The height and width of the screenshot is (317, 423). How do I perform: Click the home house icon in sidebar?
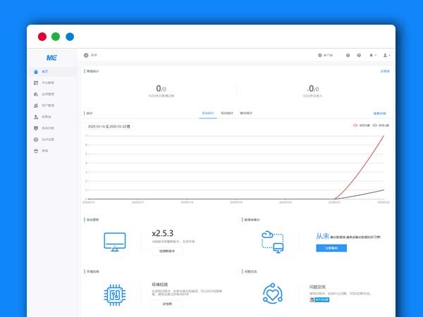click(37, 72)
